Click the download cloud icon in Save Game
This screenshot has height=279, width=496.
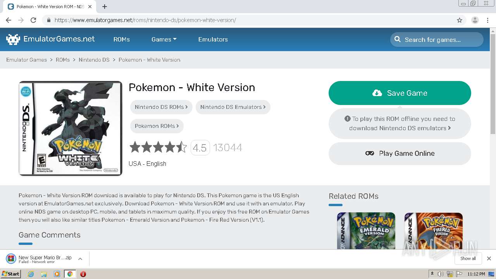[377, 93]
